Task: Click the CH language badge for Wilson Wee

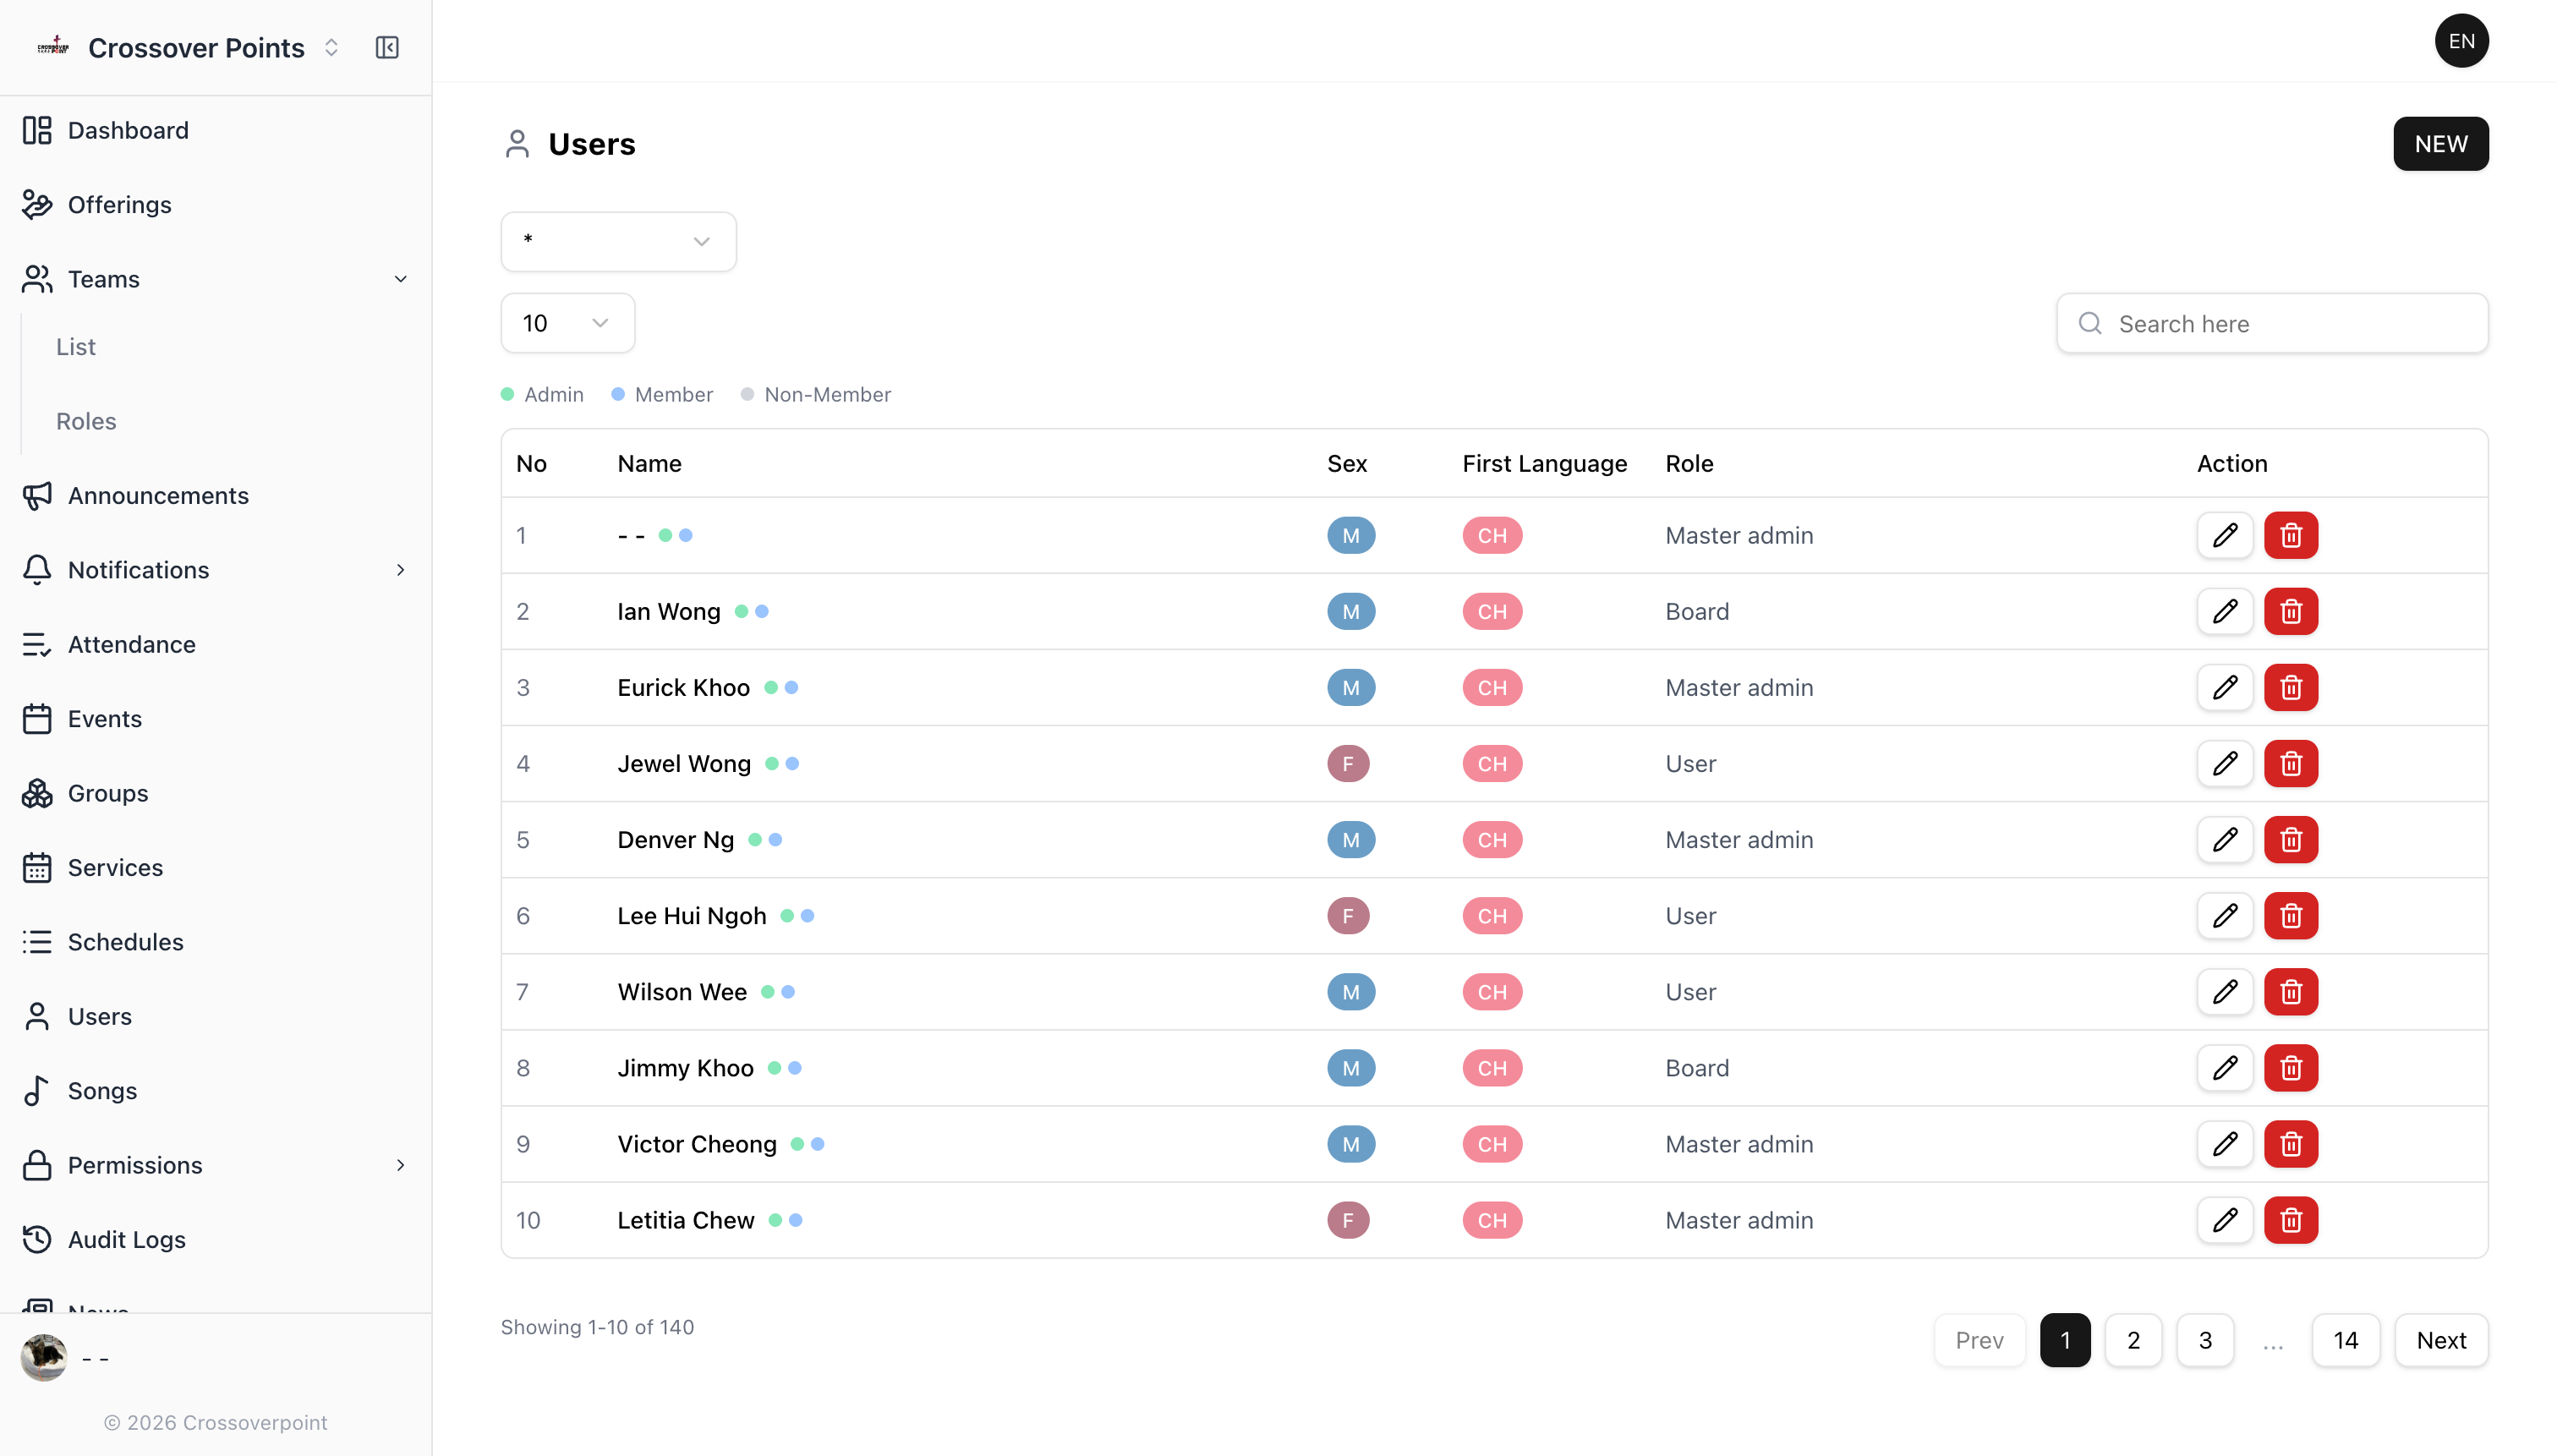Action: click(x=1492, y=991)
